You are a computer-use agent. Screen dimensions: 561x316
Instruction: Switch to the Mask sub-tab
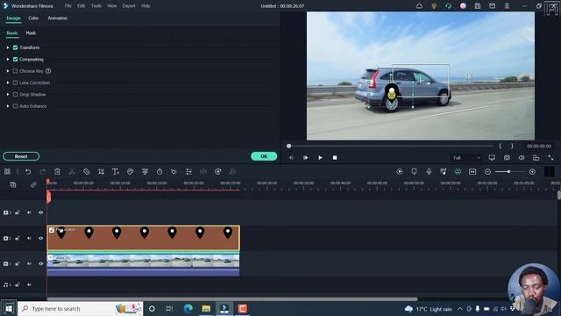pyautogui.click(x=31, y=33)
